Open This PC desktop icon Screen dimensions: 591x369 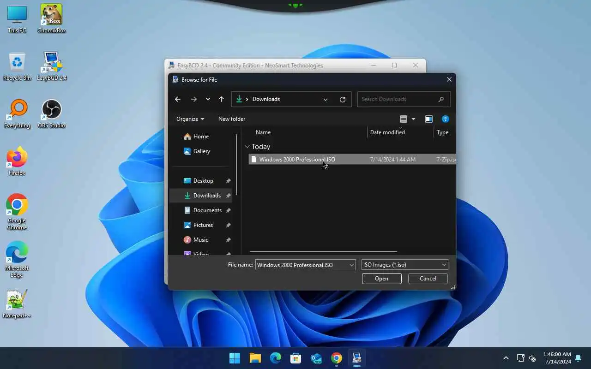click(17, 19)
